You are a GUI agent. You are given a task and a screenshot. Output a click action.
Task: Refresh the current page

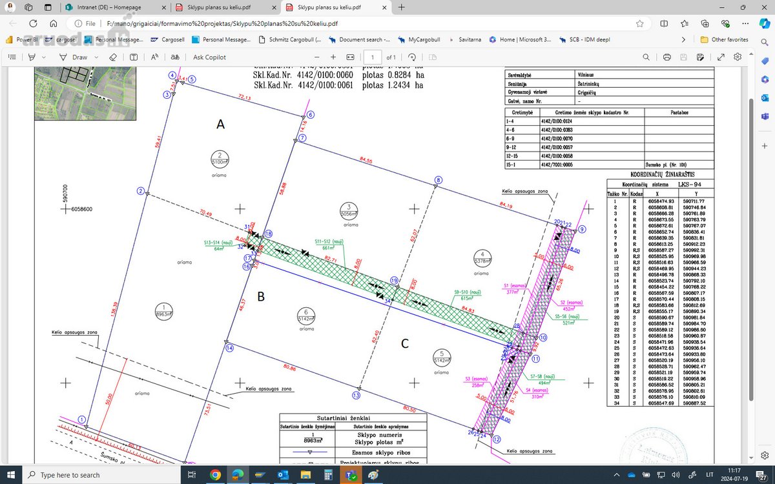click(x=33, y=23)
